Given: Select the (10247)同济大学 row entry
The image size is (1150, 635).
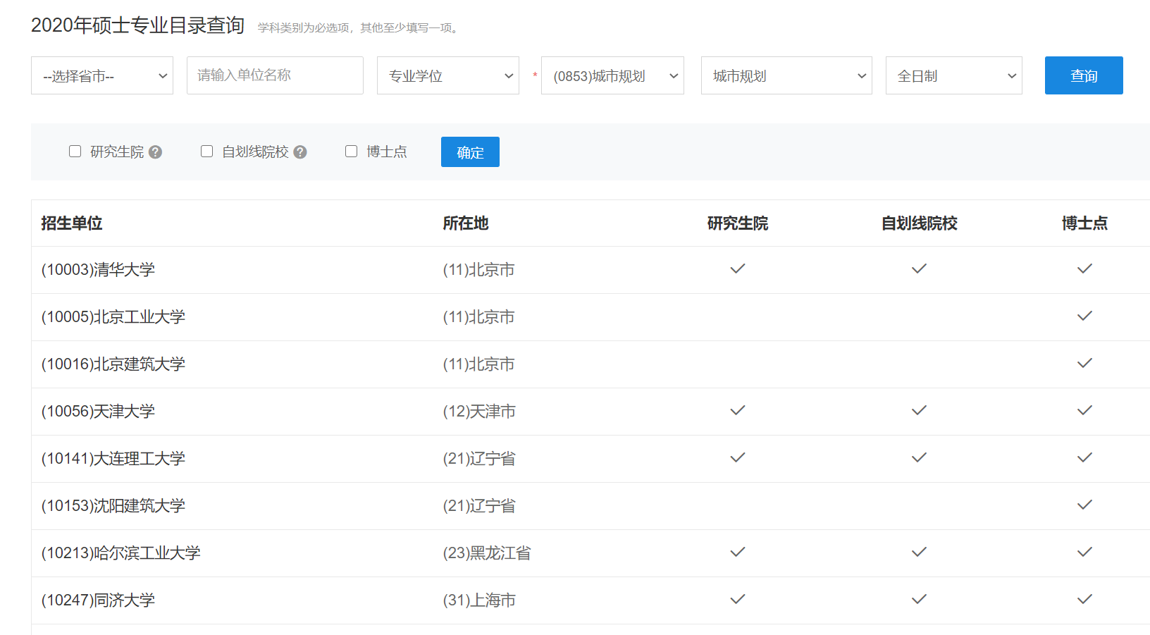Looking at the screenshot, I should click(x=99, y=600).
